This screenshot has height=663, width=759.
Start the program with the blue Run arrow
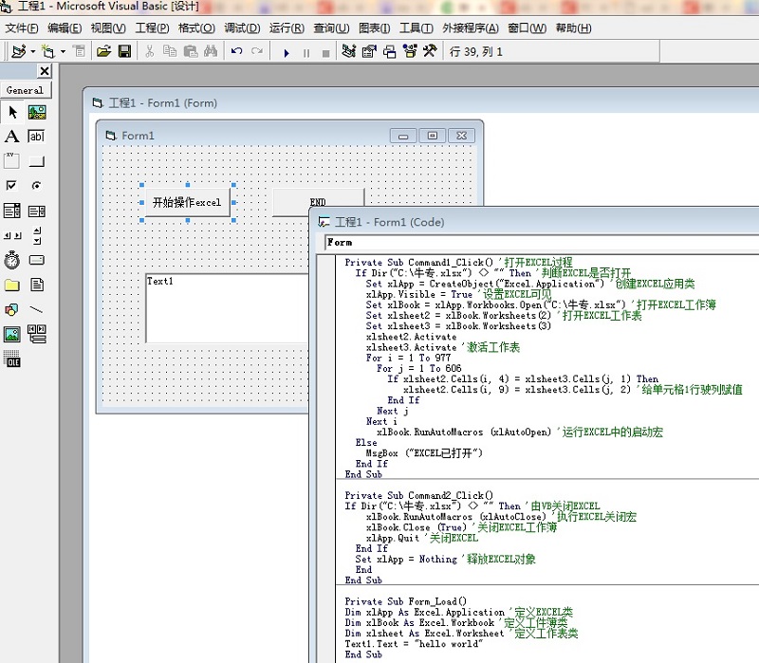(x=287, y=53)
